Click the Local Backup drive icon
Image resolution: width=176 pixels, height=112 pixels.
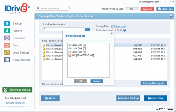click(x=7, y=52)
